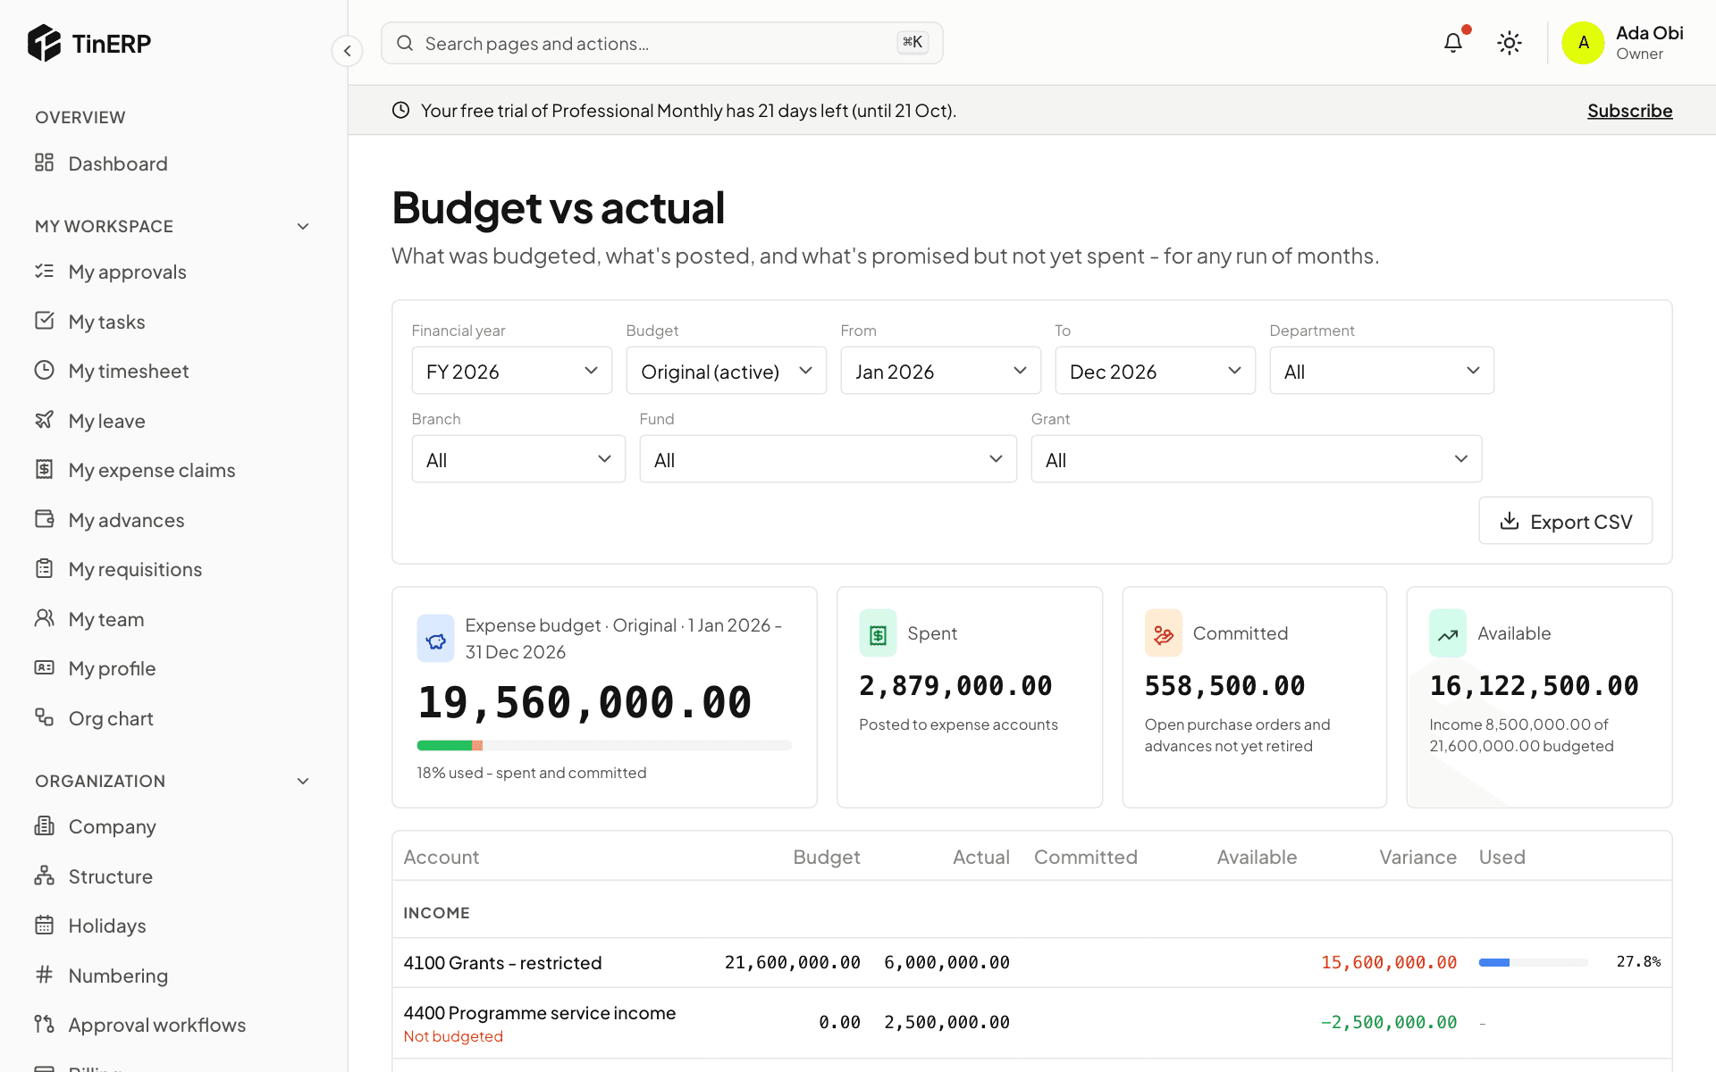The width and height of the screenshot is (1716, 1072).
Task: Click the Subscribe link
Action: click(1629, 111)
